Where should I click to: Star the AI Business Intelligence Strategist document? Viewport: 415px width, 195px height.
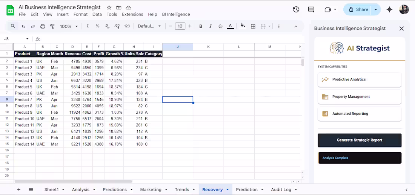click(109, 8)
